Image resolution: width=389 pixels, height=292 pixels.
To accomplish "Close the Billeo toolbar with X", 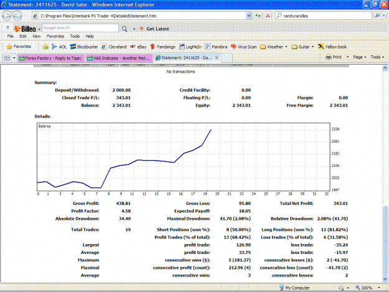I will pos(7,27).
